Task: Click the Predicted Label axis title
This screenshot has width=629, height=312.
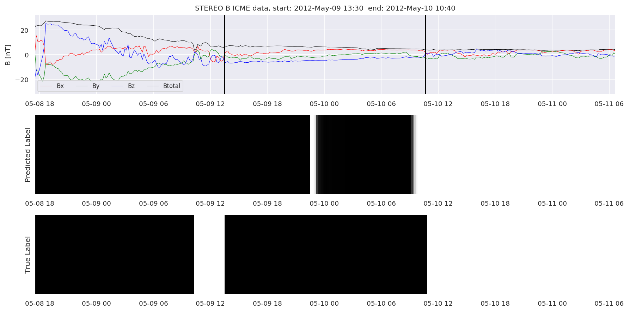Action: [28, 155]
